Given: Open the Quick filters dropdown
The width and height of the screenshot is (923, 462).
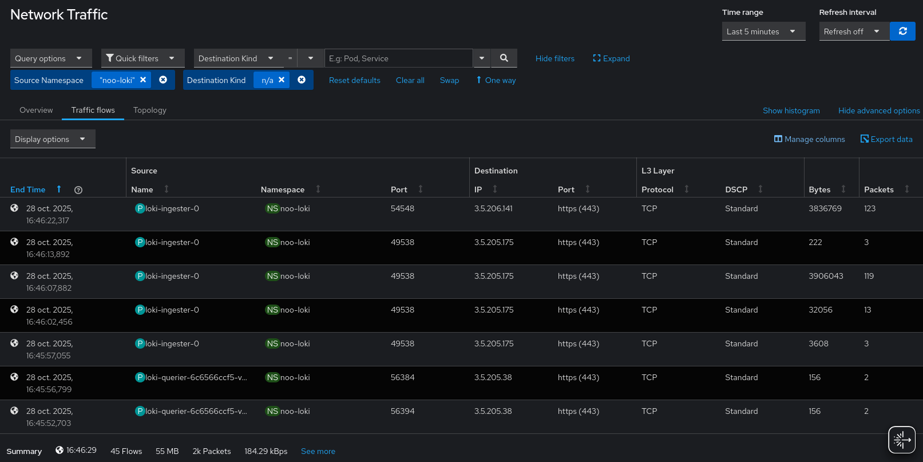Looking at the screenshot, I should coord(142,58).
